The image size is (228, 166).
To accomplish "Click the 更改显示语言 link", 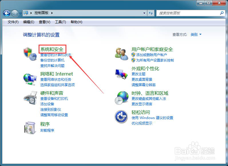I will [142, 104].
